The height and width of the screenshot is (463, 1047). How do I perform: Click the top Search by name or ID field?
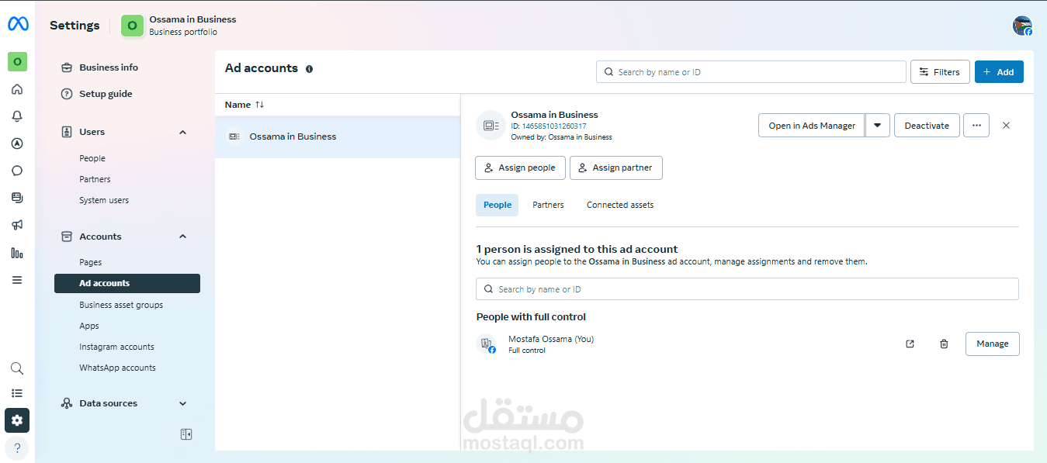pyautogui.click(x=751, y=72)
